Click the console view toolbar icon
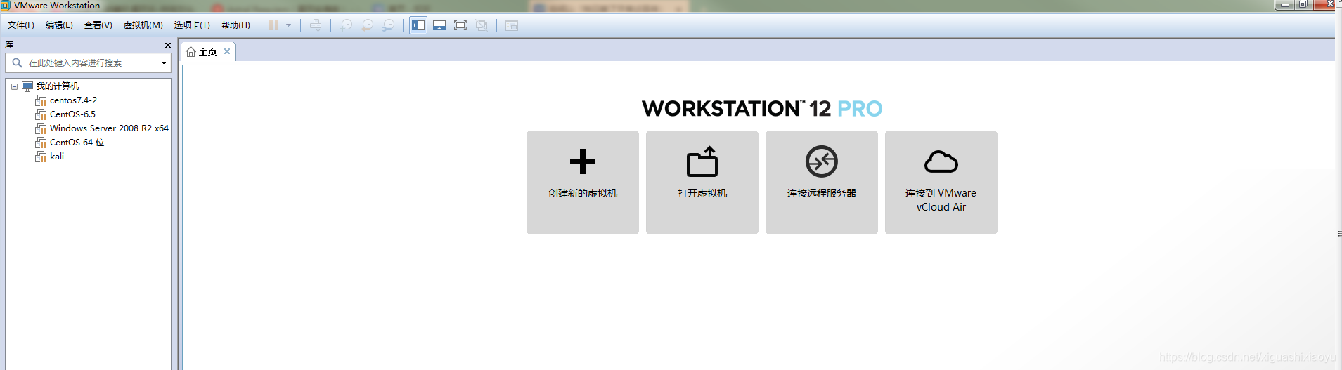 click(512, 25)
